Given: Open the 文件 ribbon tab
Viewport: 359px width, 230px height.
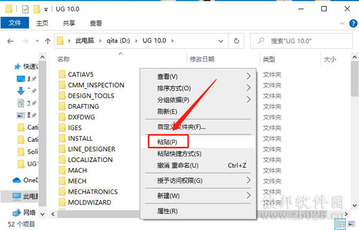Looking at the screenshot, I should tap(14, 23).
